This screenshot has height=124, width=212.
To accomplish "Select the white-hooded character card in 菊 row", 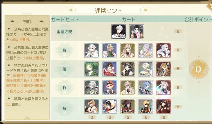I will [x=110, y=106].
